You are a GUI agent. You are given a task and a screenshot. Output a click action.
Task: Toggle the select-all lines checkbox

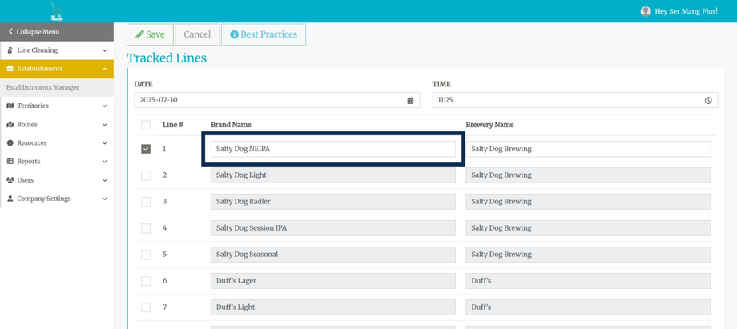pos(146,126)
